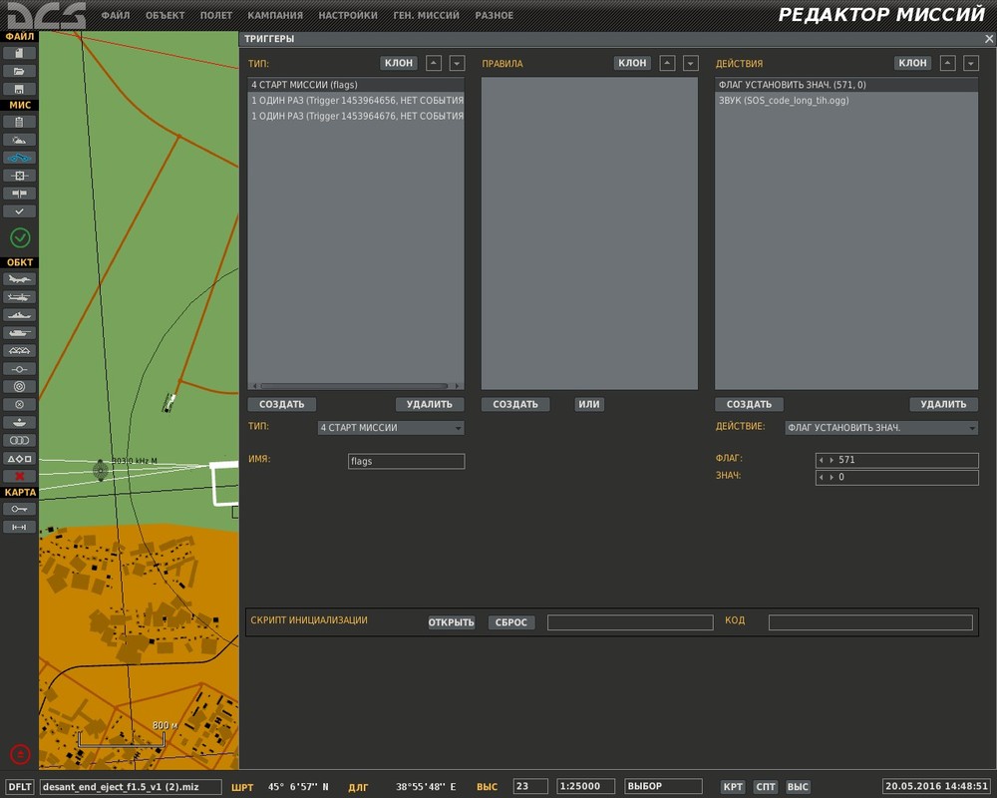
Task: Click УДАЛИТЬ button under the triggers list
Action: pyautogui.click(x=430, y=405)
